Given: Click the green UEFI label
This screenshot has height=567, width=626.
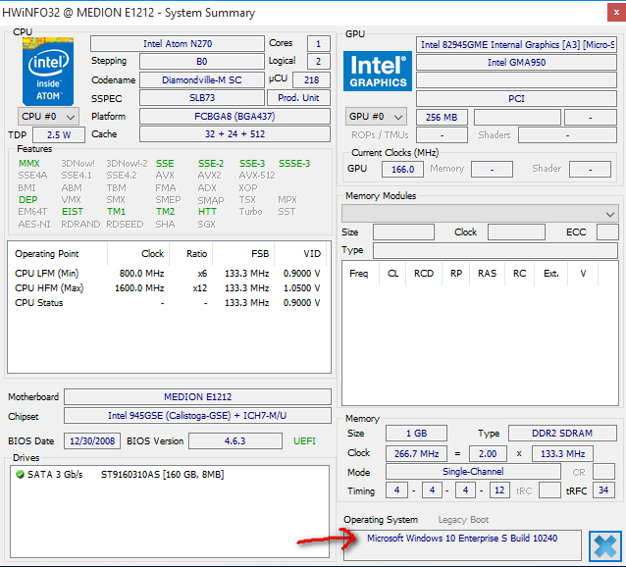Looking at the screenshot, I should tap(304, 441).
